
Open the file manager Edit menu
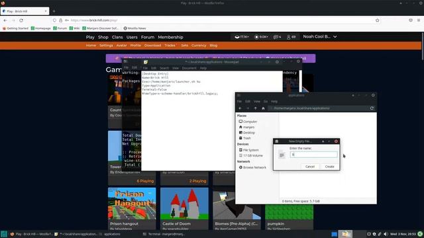248,101
